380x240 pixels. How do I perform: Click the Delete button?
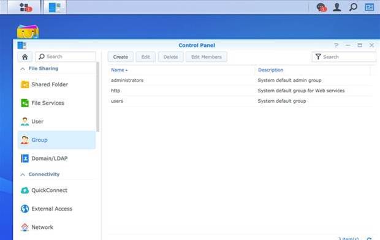[x=170, y=57]
